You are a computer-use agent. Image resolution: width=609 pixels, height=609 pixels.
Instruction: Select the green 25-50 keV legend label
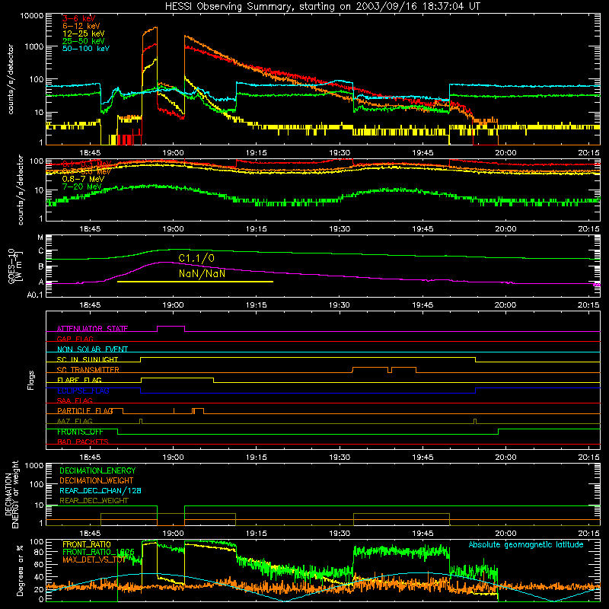[84, 41]
